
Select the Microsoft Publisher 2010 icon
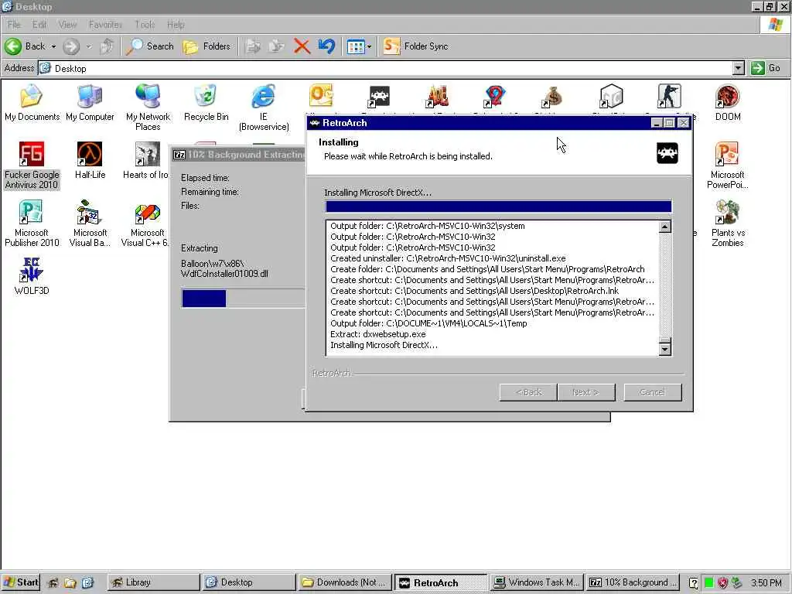coord(31,224)
